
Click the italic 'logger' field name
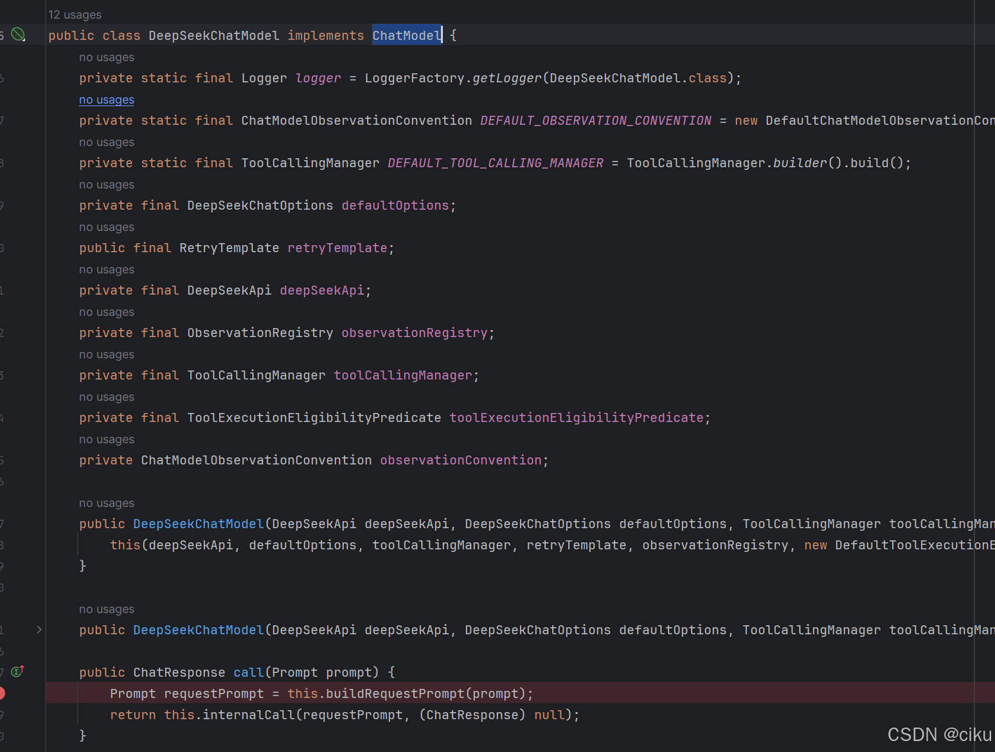(x=318, y=78)
